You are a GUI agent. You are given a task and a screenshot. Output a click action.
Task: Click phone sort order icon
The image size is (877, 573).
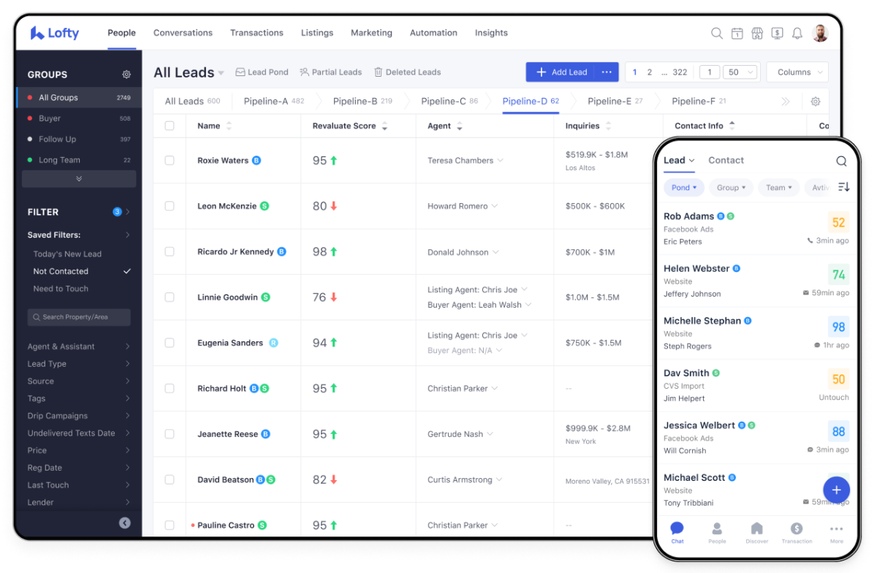tap(844, 187)
